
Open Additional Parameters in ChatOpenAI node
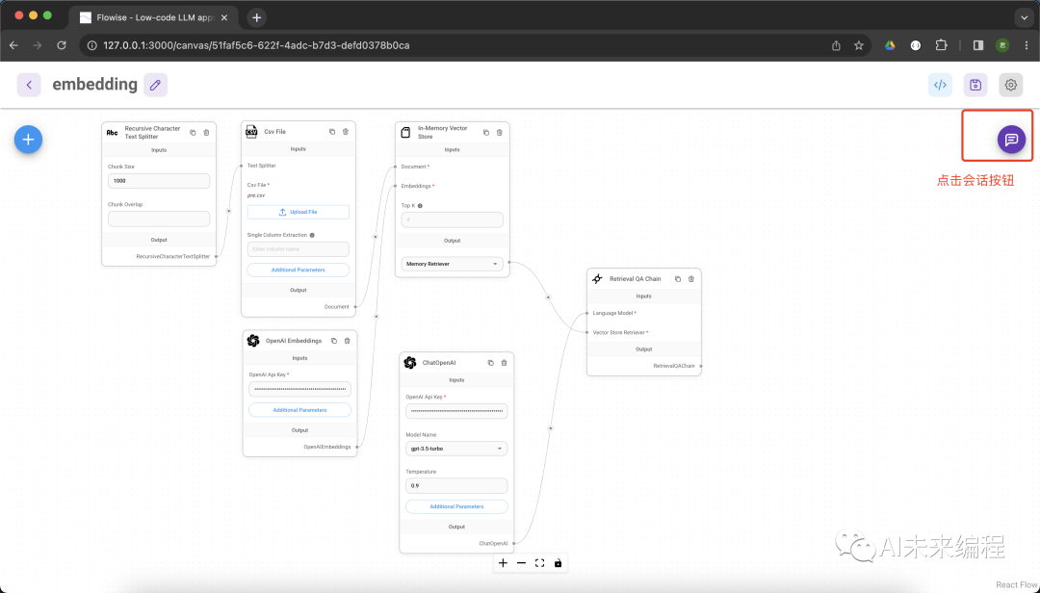[456, 506]
